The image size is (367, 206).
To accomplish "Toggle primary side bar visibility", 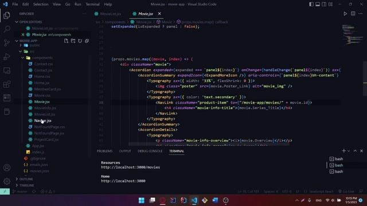I will click(311, 4).
